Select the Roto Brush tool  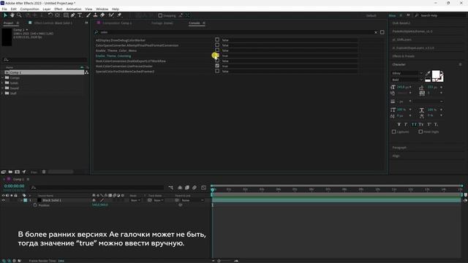point(111,15)
